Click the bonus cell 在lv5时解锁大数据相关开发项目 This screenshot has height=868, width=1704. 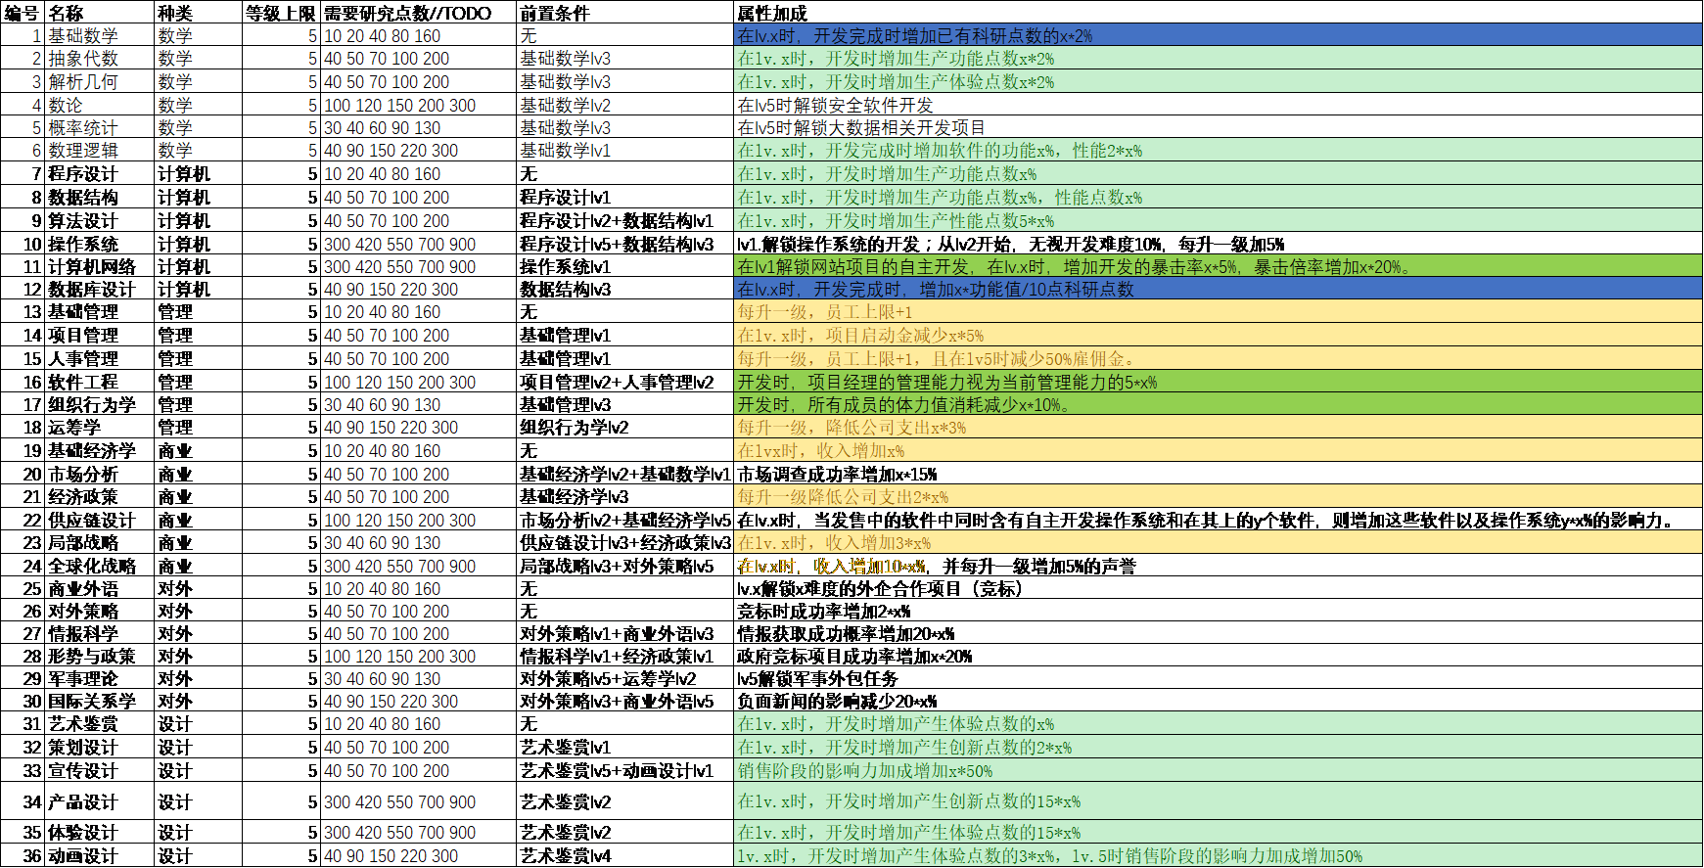tap(1218, 127)
